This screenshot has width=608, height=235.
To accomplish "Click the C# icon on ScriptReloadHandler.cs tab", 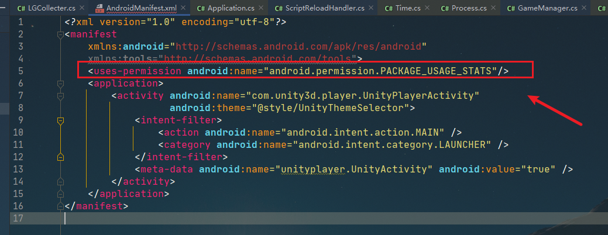I will (x=279, y=8).
